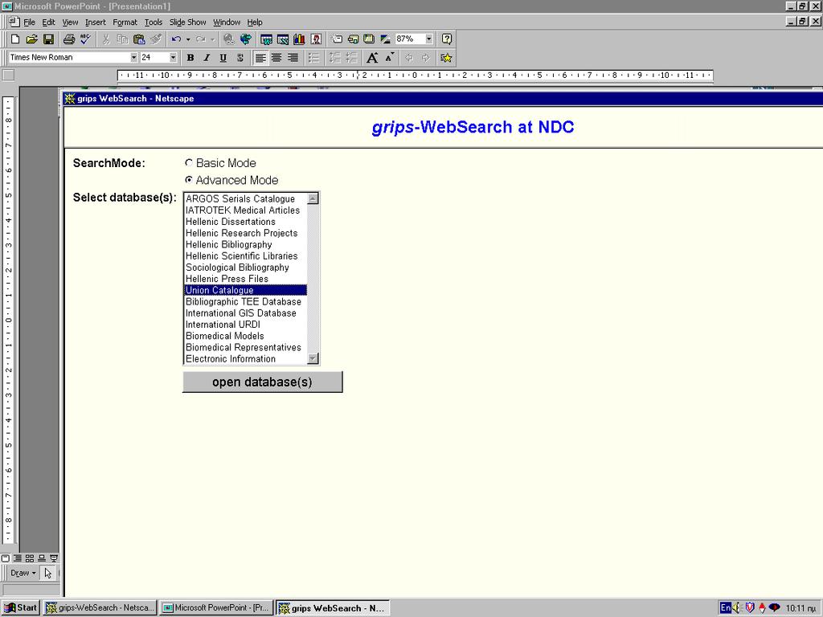Viewport: 823px width, 617px height.
Task: Select Union Catalogue database entry
Action: point(246,290)
